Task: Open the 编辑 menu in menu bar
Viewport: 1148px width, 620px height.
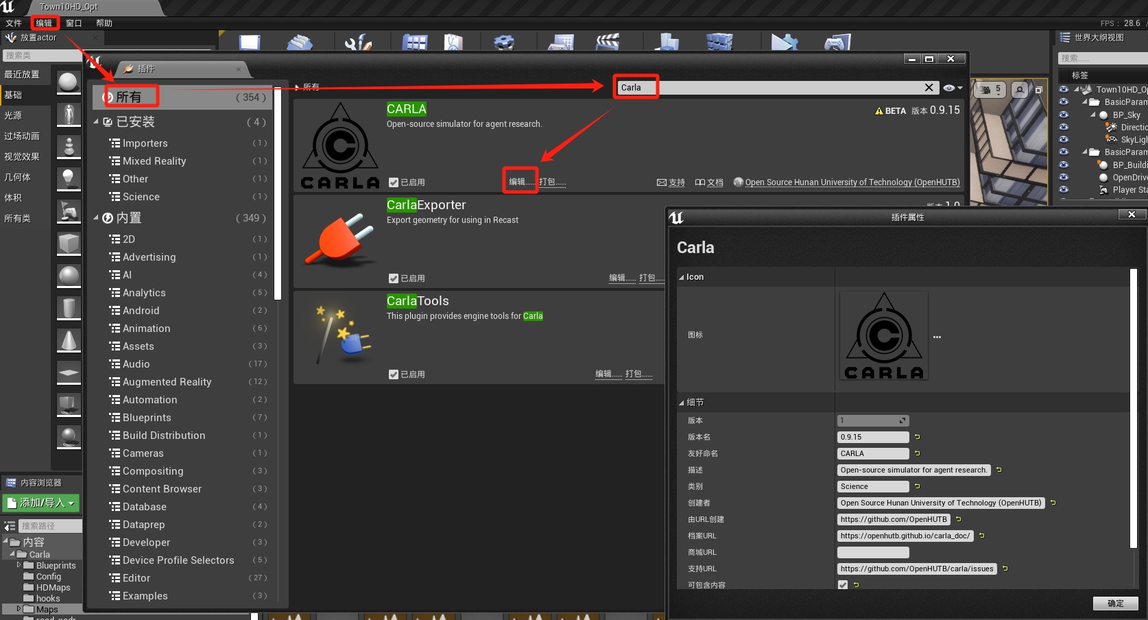Action: click(x=44, y=23)
